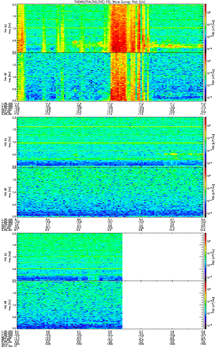This screenshot has height=348, width=217.
Task: Click the THE B∥ PSD color bar
Action: coord(206,305)
